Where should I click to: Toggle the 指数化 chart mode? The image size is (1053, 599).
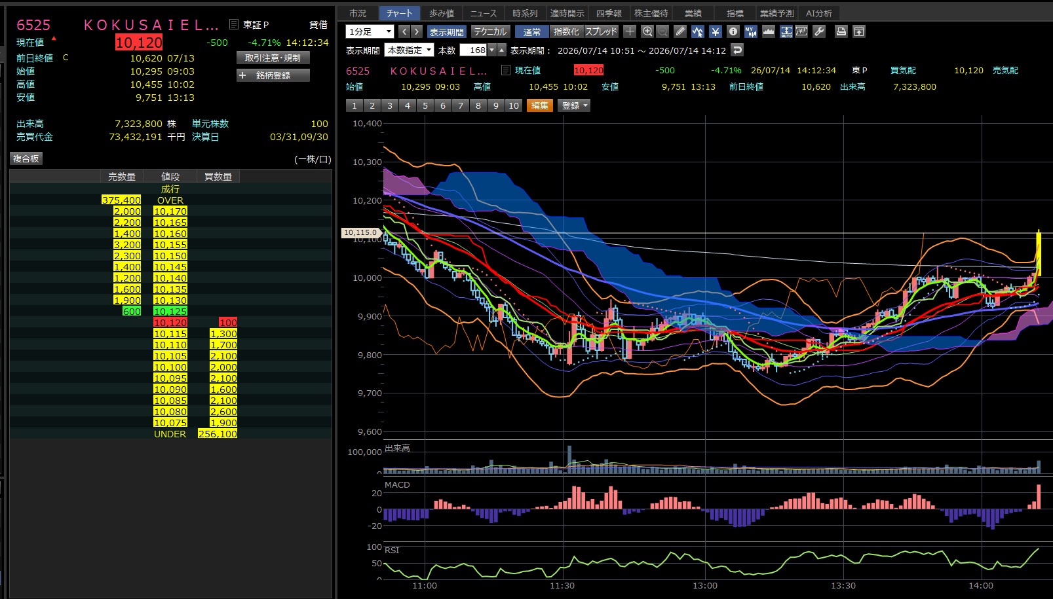pos(566,31)
